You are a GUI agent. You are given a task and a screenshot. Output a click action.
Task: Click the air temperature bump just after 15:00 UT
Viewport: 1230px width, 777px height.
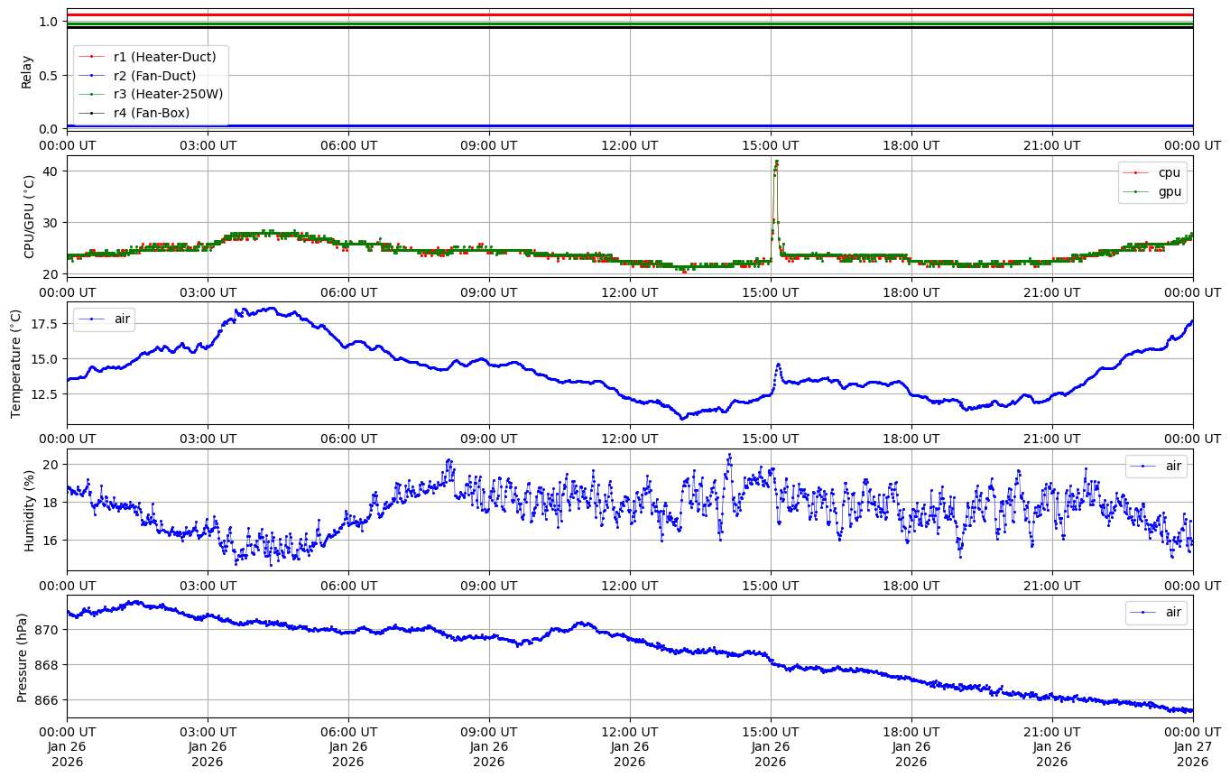778,365
